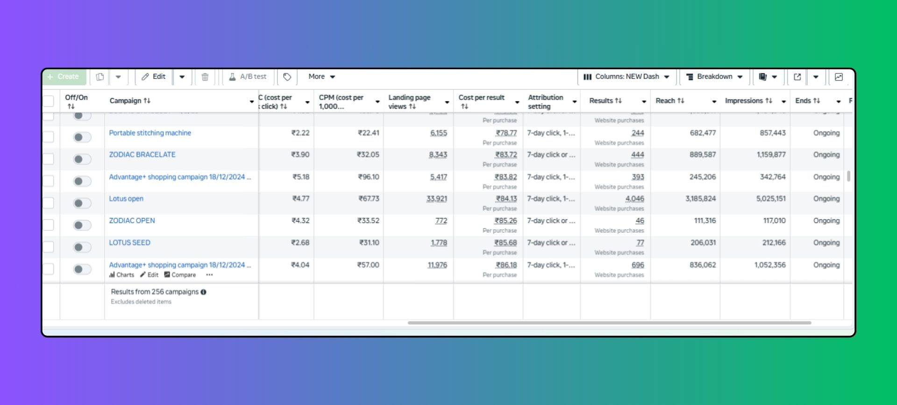
Task: Open the More menu
Action: [321, 77]
